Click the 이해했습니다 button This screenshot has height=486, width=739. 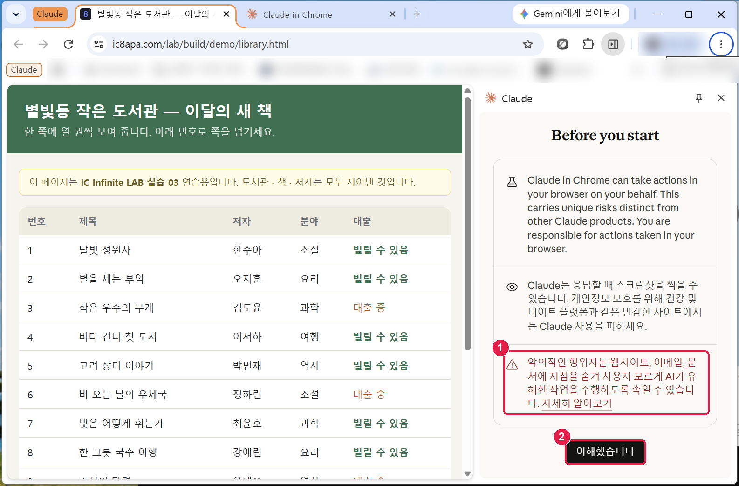pyautogui.click(x=605, y=452)
